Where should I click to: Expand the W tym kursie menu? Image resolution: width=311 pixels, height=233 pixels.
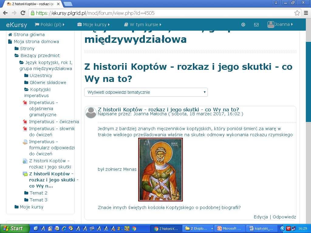pos(143,25)
